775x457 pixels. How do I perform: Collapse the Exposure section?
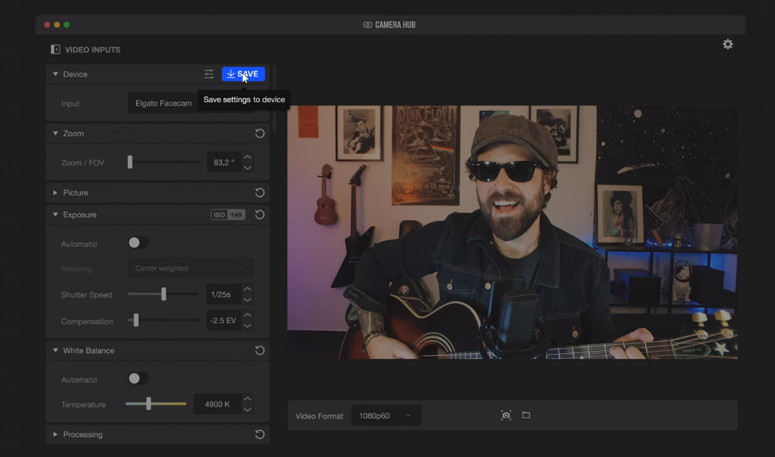click(x=55, y=215)
